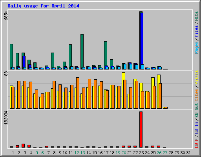This screenshot has width=201, height=157.
Task: Click the orange Sites bar for day 14
Action: pos(90,94)
